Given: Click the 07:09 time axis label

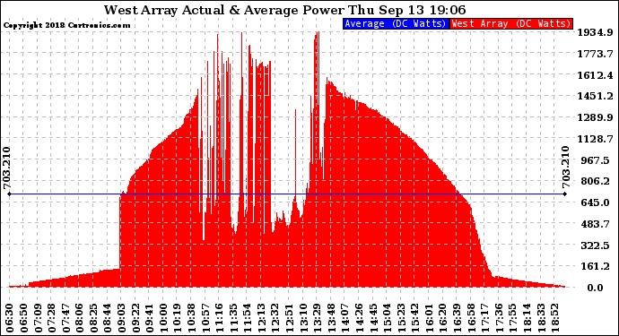Looking at the screenshot, I should pos(38,317).
